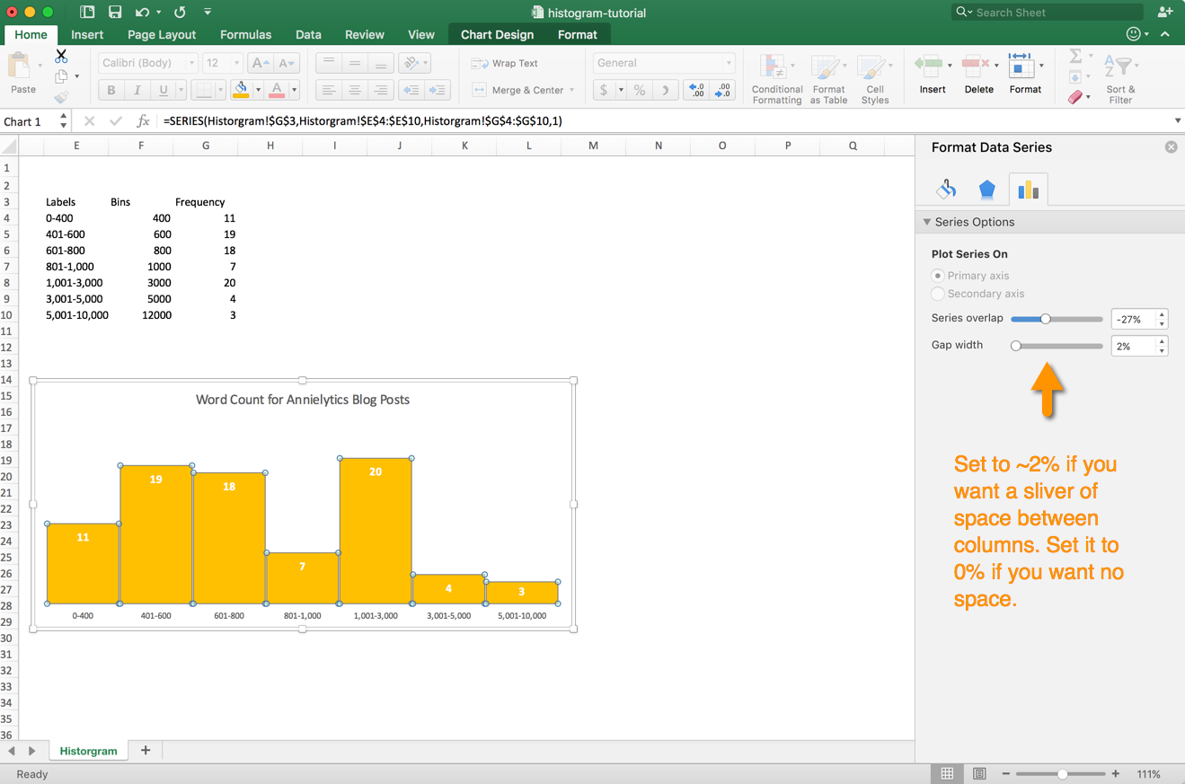This screenshot has height=784, width=1185.
Task: Click the Format Painter brush icon
Action: [61, 97]
